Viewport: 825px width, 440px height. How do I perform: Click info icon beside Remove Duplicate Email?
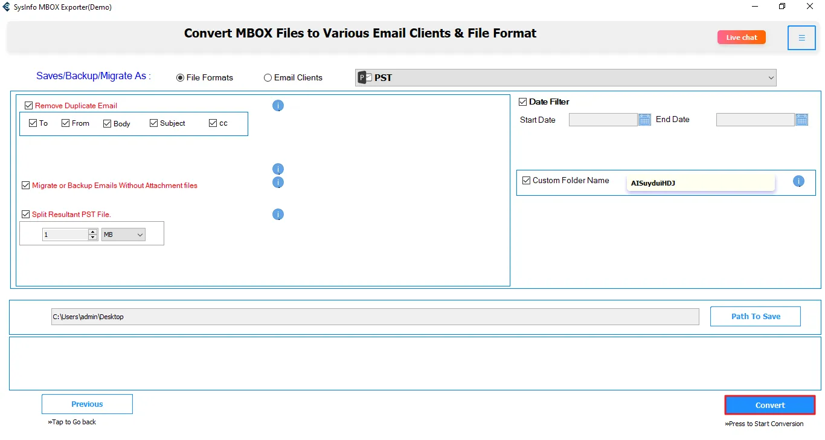point(278,106)
